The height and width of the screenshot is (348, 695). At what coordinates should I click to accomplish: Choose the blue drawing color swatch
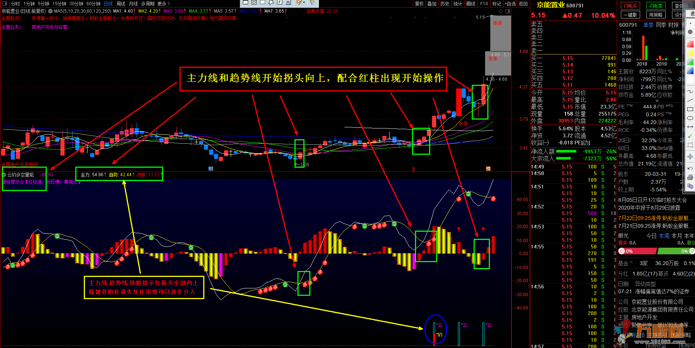pos(690,71)
